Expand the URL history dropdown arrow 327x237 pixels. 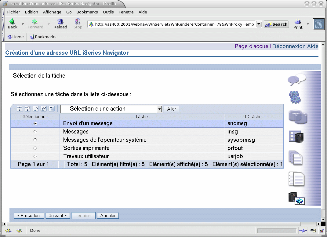(259, 24)
